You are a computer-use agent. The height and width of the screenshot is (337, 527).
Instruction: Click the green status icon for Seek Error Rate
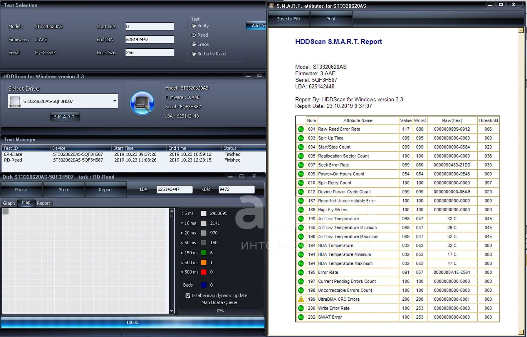tap(301, 165)
